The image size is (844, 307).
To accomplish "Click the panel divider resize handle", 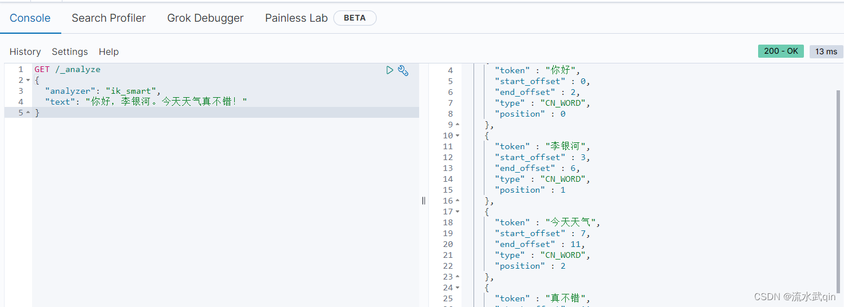I will 424,200.
